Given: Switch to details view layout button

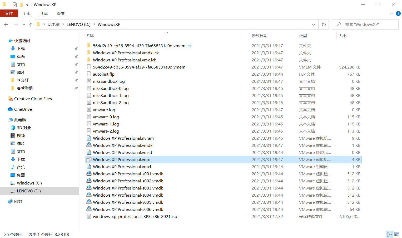Looking at the screenshot, I should point(390,234).
